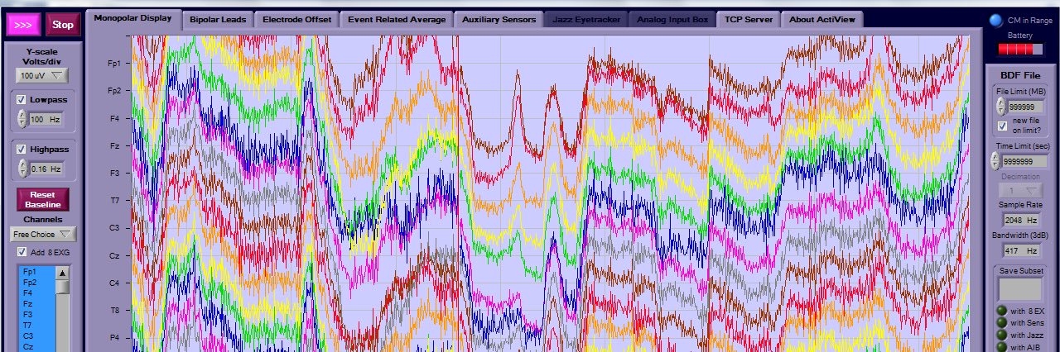Click the Bandwidth 417 Hz value
Screen dimensions: 1060x352
(x=1020, y=250)
